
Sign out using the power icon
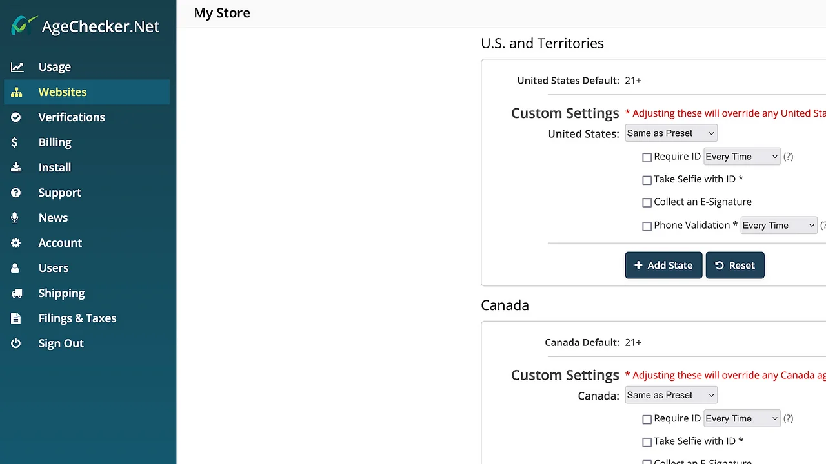click(x=16, y=343)
